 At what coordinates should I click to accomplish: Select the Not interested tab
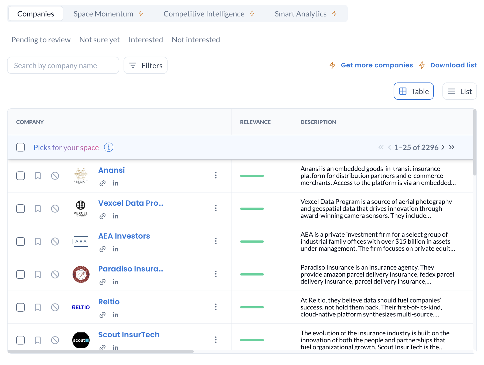[196, 40]
